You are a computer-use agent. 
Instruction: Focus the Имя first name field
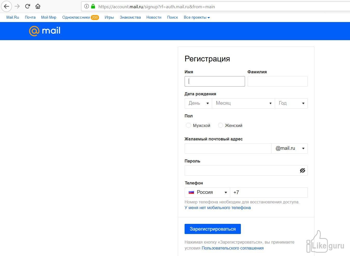[x=215, y=81]
